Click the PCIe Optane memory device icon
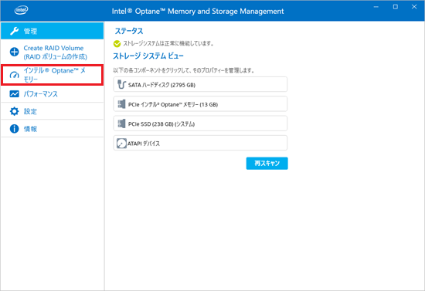The height and width of the screenshot is (291, 425). pos(121,104)
